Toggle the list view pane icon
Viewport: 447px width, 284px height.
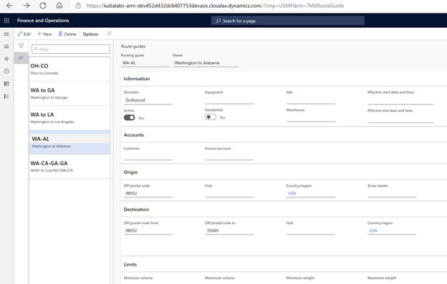[21, 58]
